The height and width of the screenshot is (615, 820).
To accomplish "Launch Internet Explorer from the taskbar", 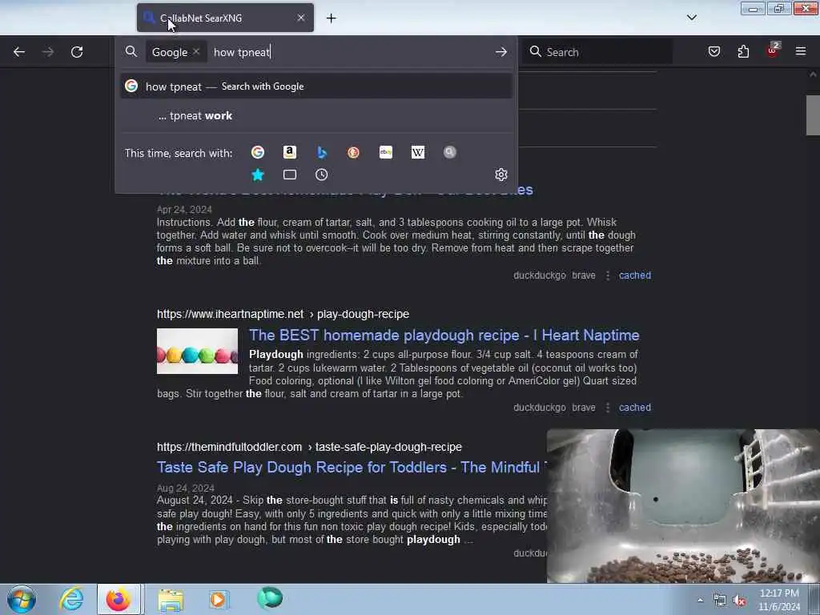I will (70, 599).
